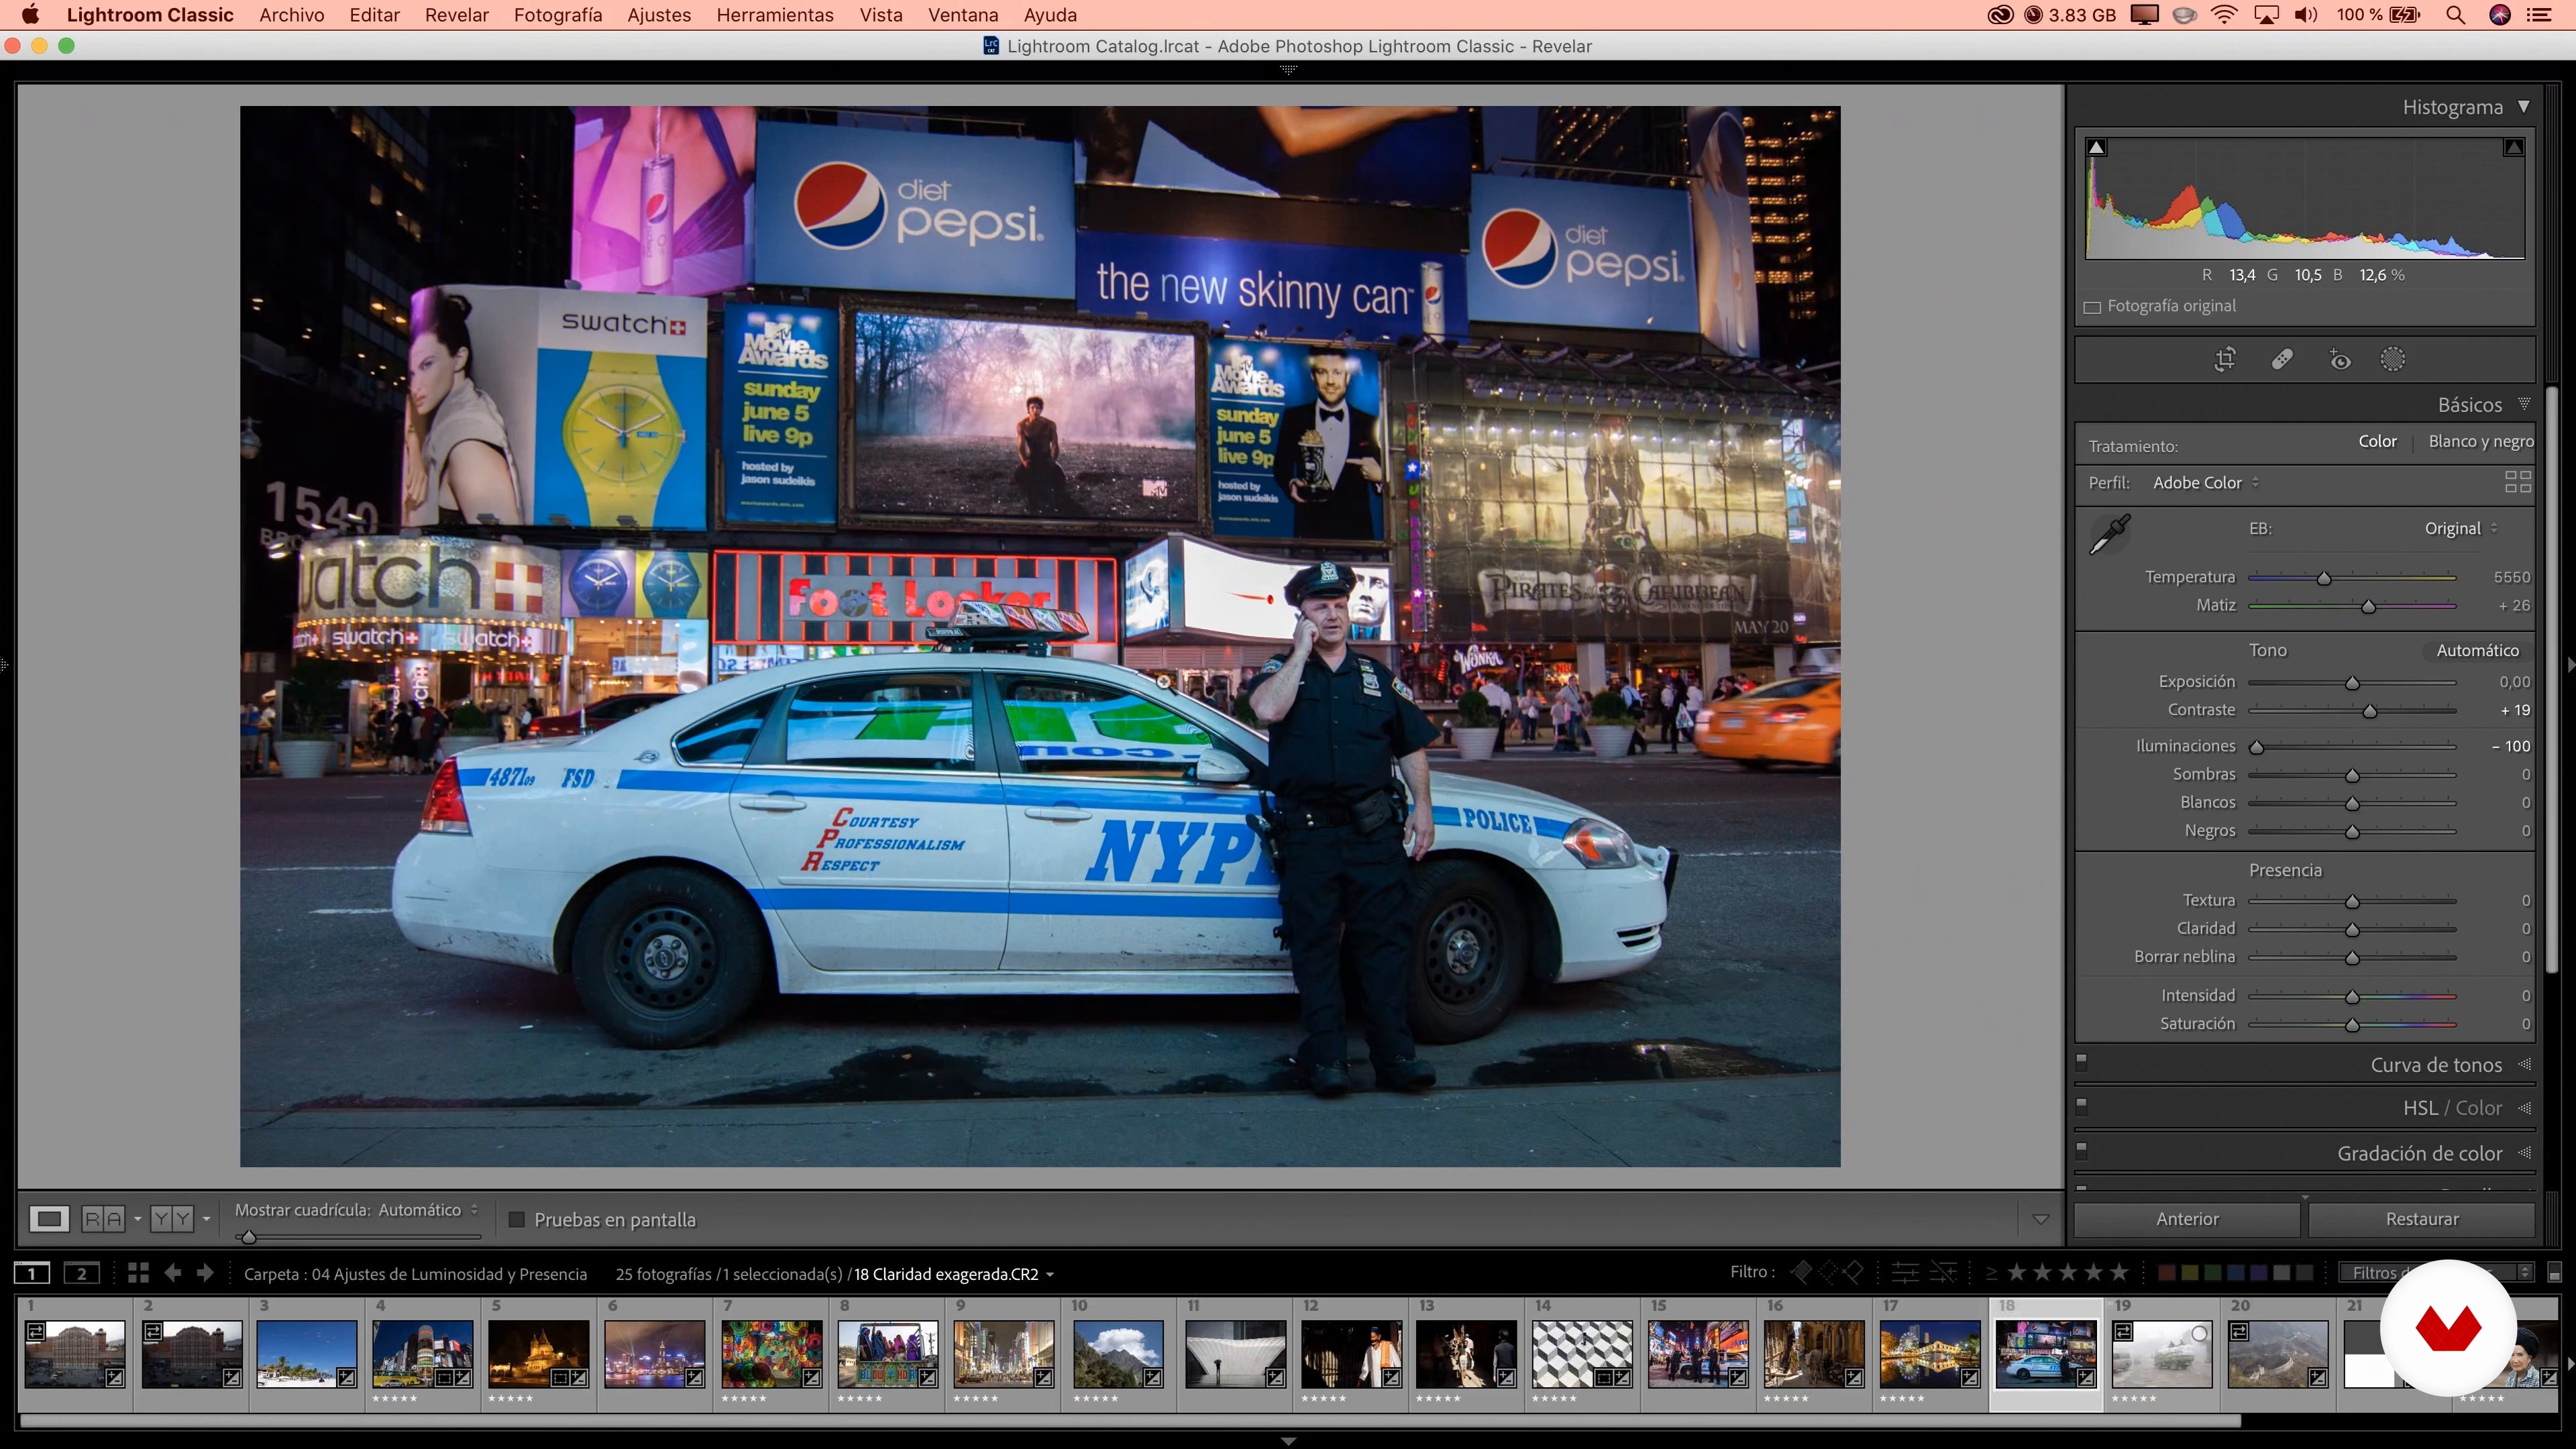The height and width of the screenshot is (1449, 2576).
Task: Click the Anterior button
Action: click(2187, 1219)
